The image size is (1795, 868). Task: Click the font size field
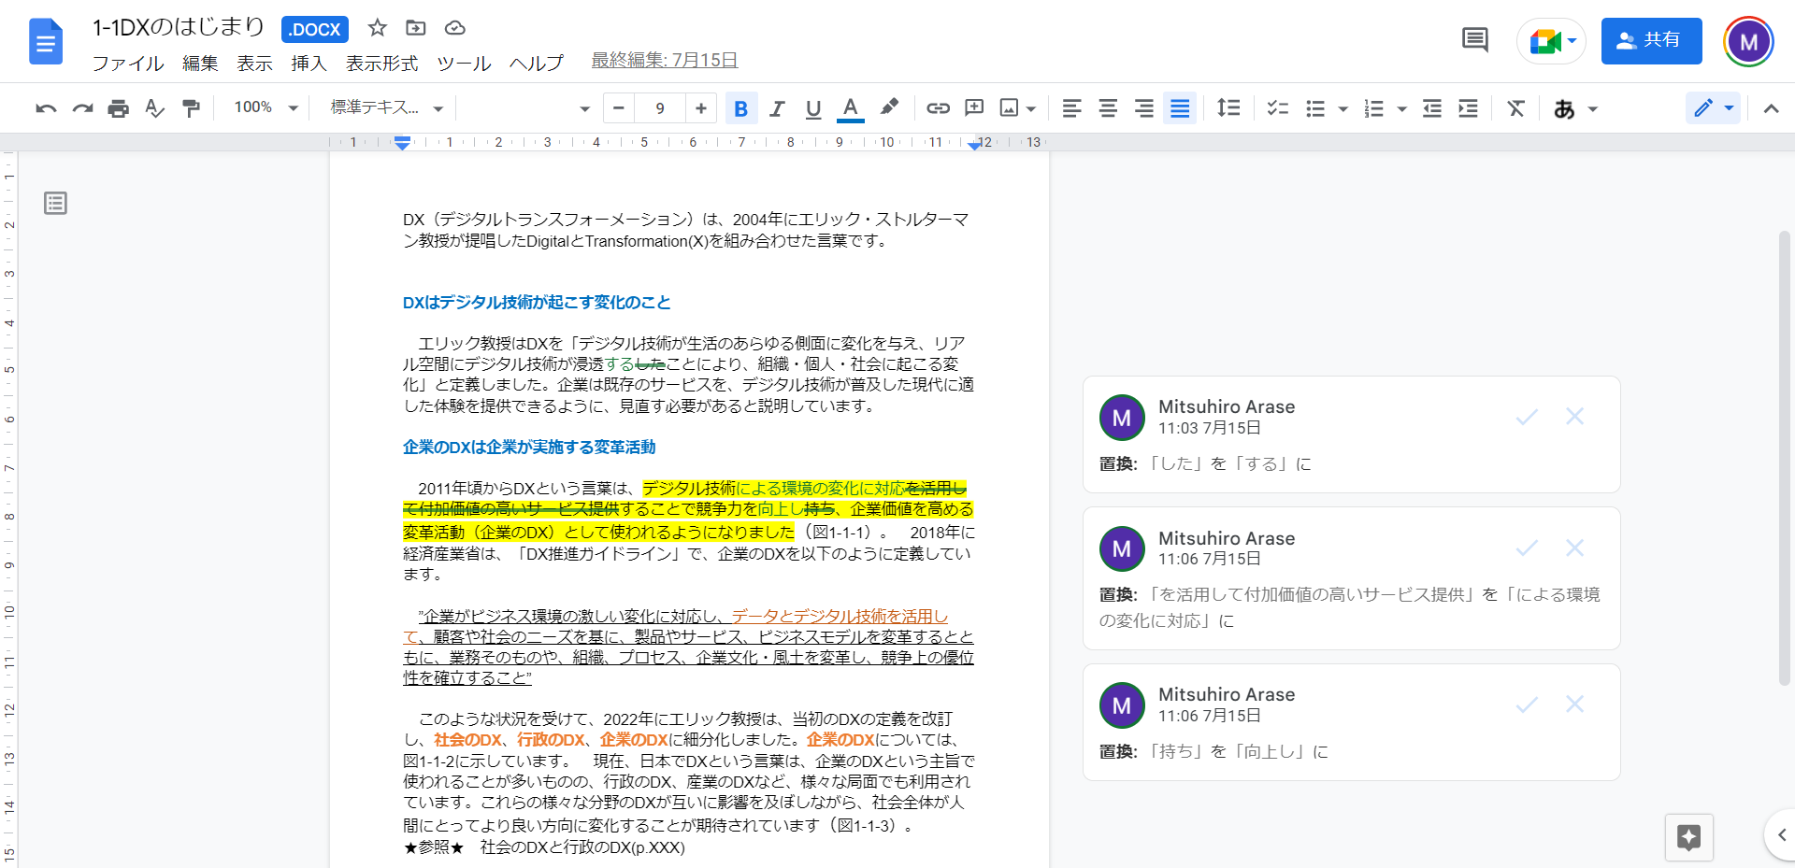[x=659, y=108]
